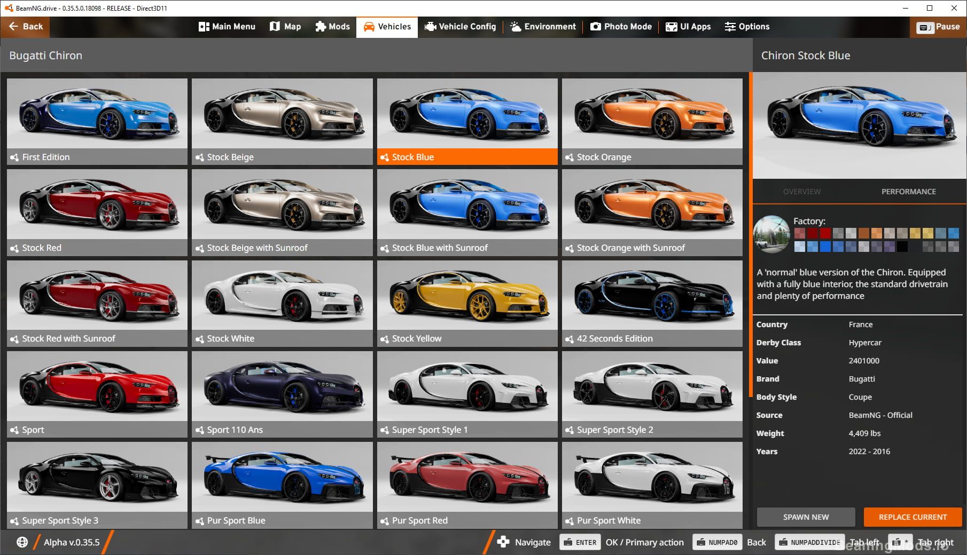Click the Vehicle Config car-gear icon

click(x=430, y=27)
